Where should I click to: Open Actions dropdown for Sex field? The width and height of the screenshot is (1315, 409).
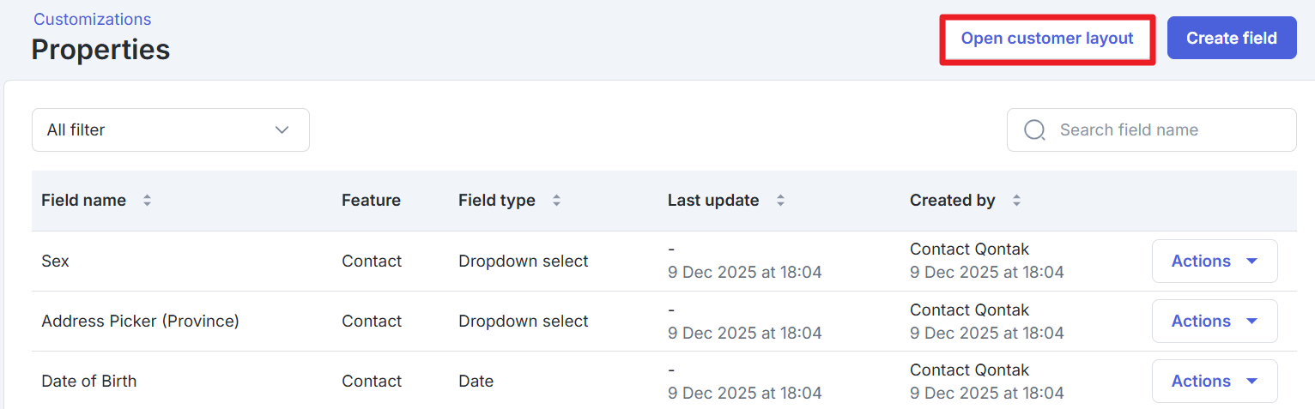tap(1214, 262)
